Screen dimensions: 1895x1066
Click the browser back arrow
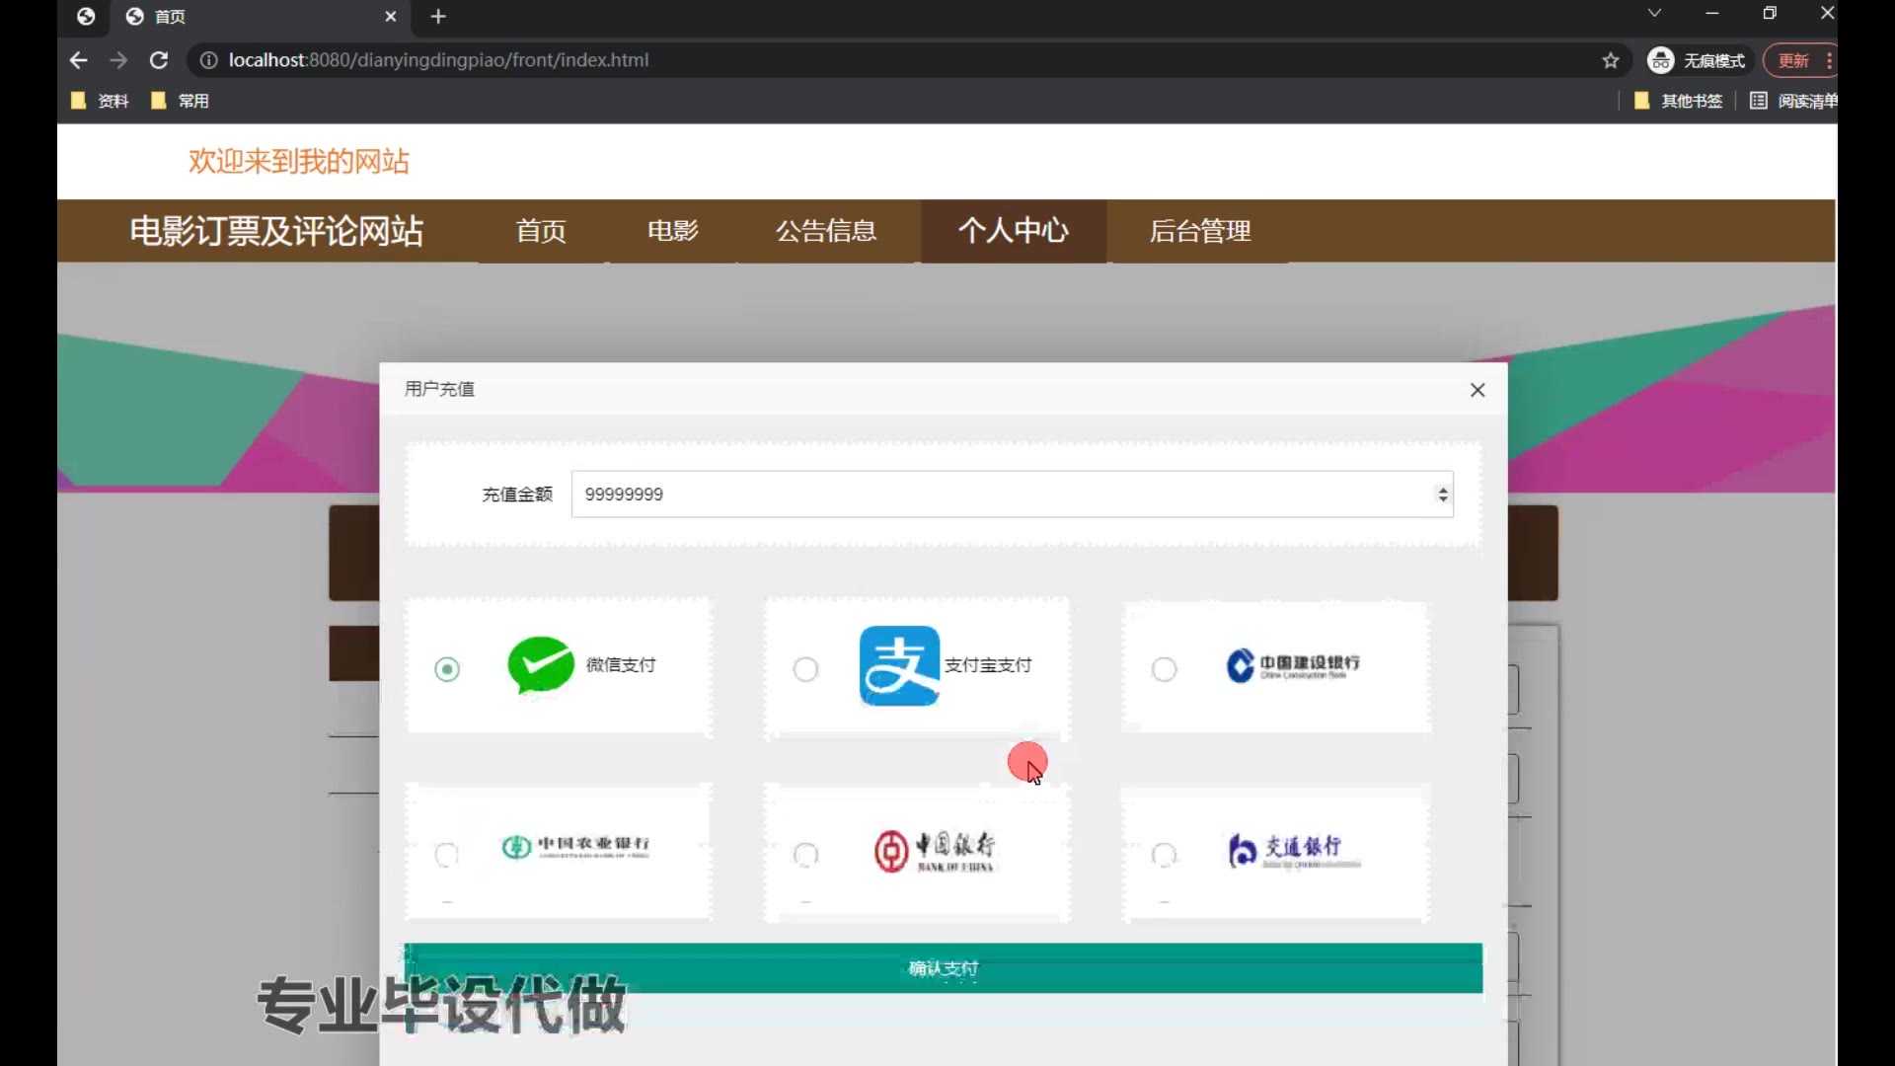click(x=79, y=60)
